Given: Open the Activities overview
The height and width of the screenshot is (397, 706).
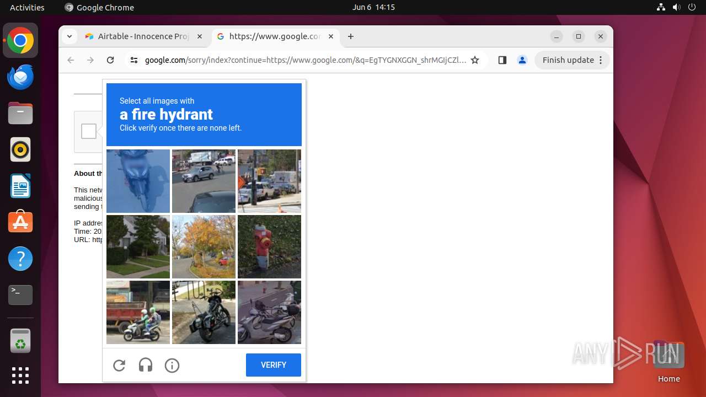Looking at the screenshot, I should point(27,7).
